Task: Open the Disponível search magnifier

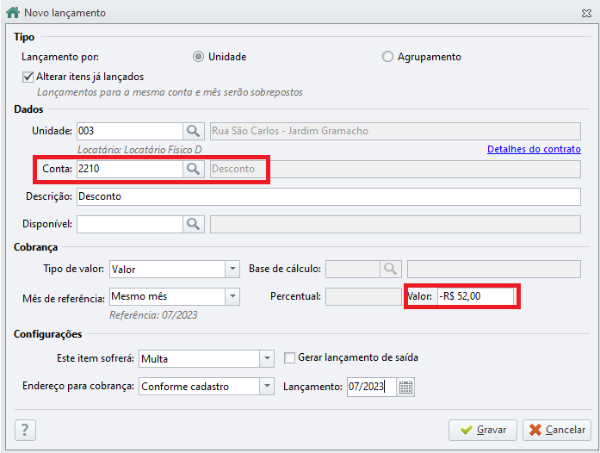Action: [193, 224]
